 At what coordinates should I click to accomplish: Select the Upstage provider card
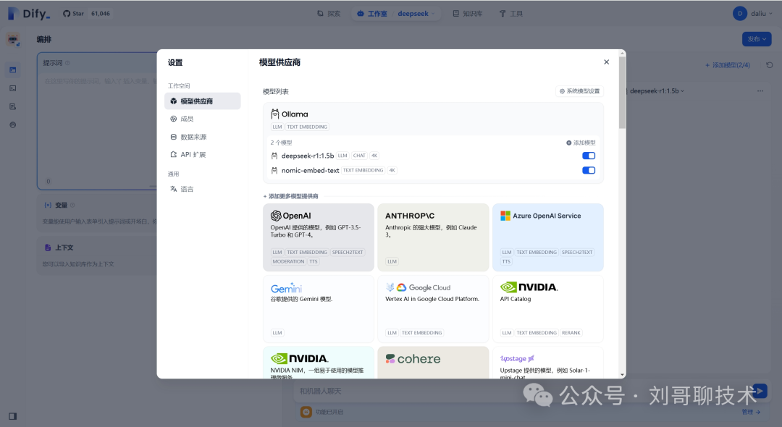pos(547,363)
